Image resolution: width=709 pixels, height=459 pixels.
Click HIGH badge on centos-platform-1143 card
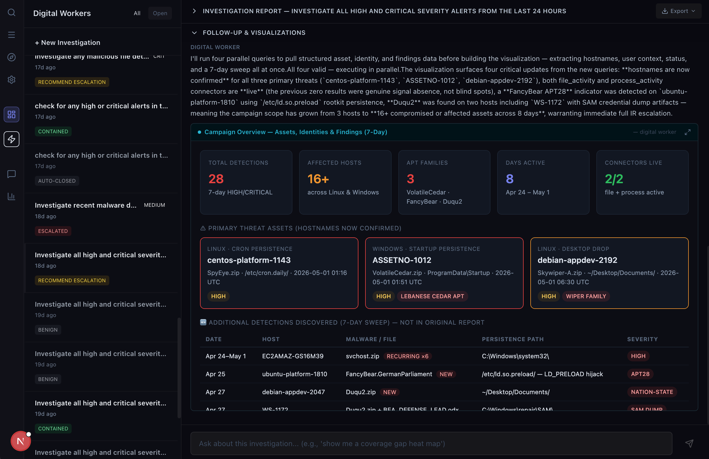(x=218, y=296)
